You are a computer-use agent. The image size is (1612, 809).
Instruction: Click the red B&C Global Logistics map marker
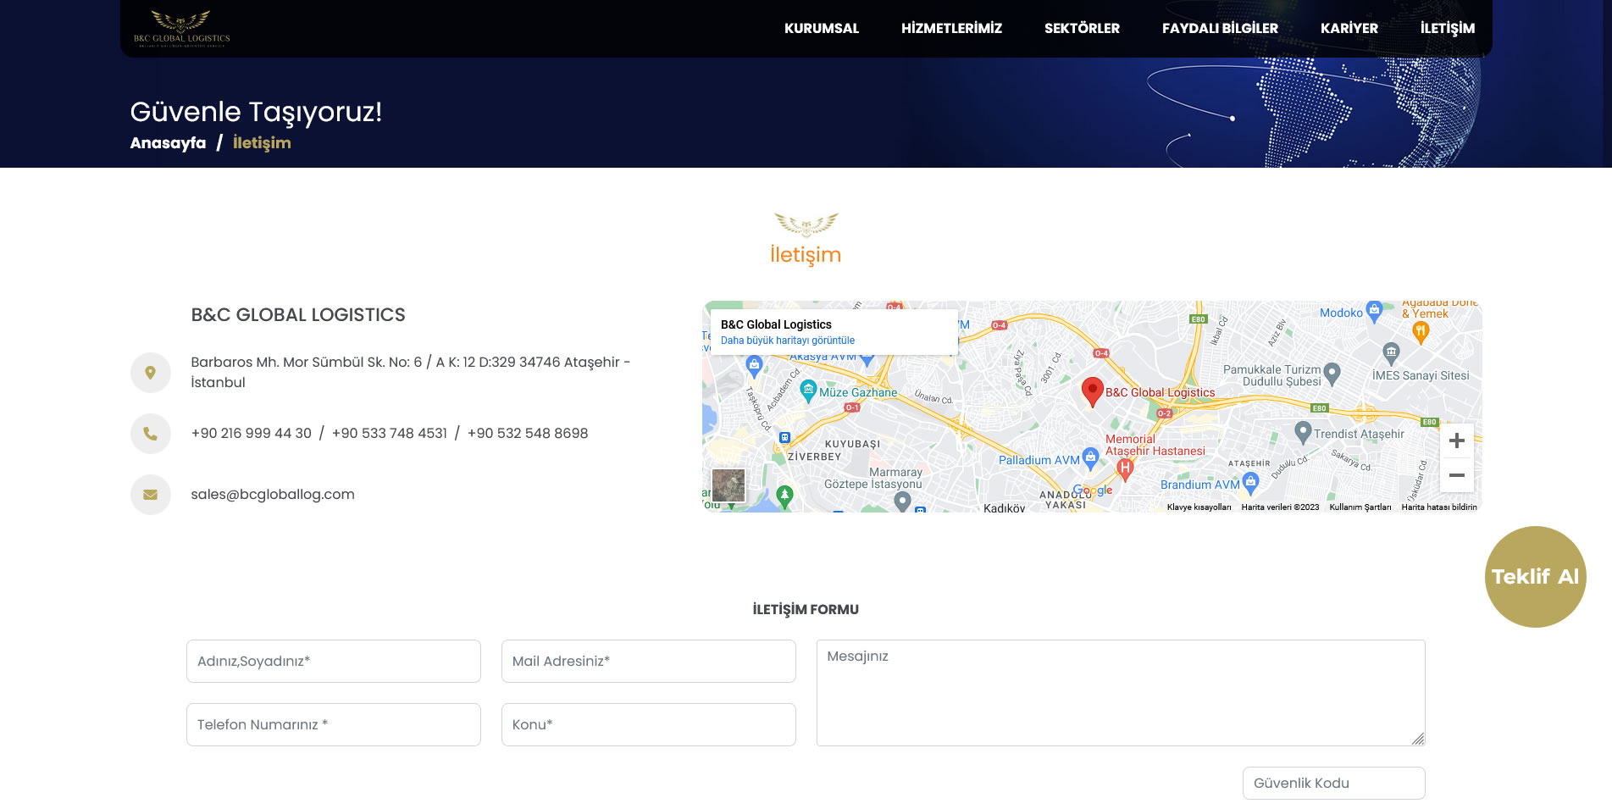pos(1093,392)
